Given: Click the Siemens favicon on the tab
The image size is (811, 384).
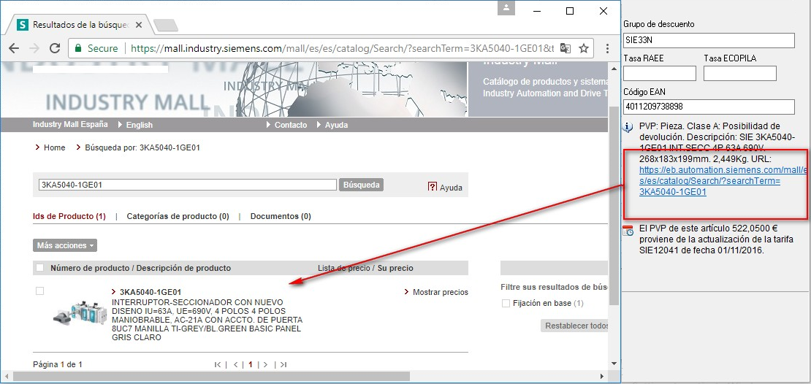Looking at the screenshot, I should [x=22, y=24].
